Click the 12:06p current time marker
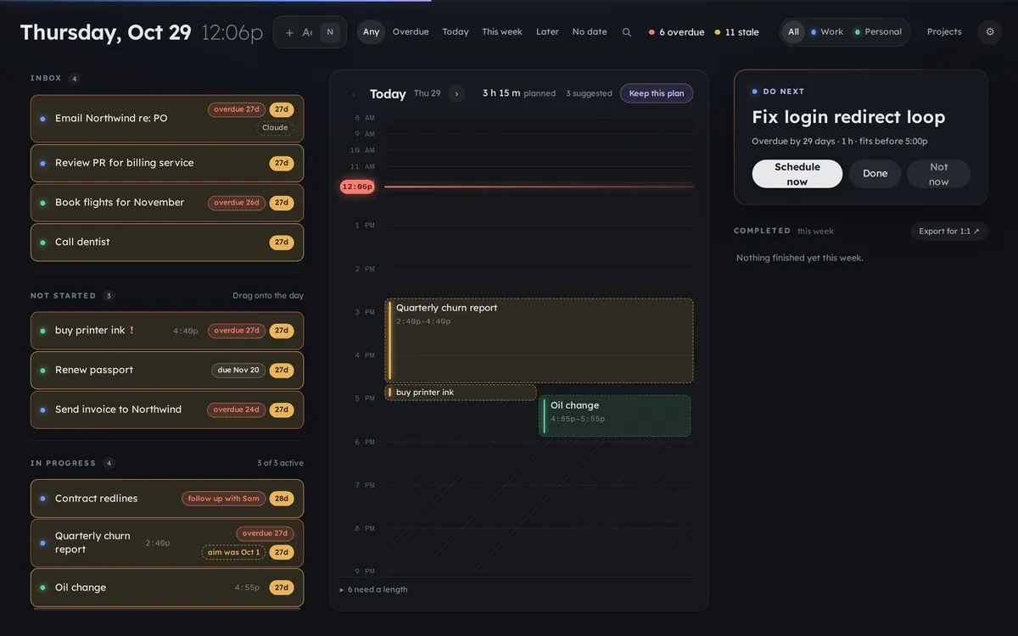Image resolution: width=1018 pixels, height=636 pixels. 357,187
